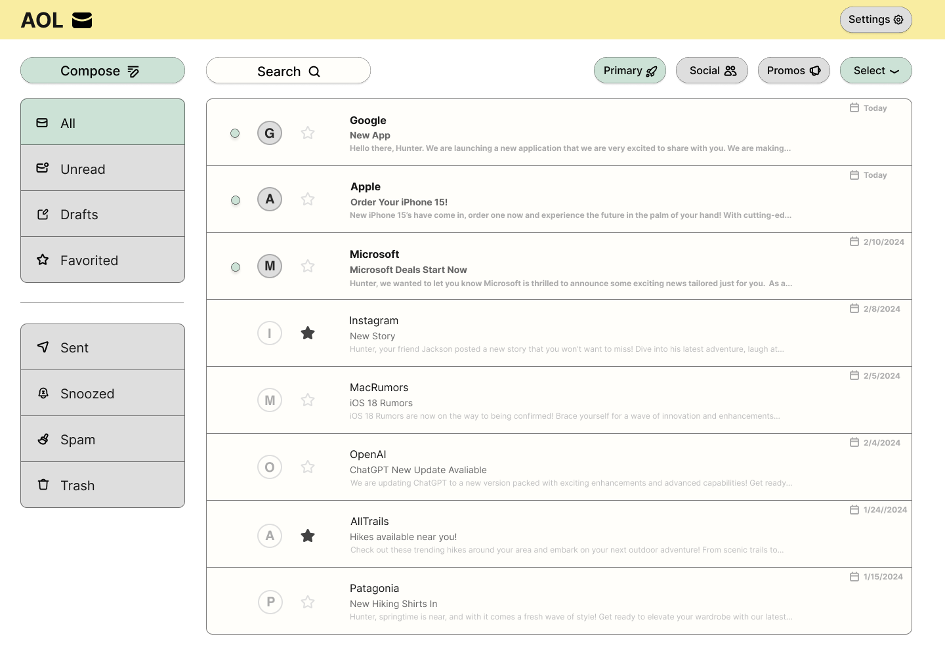The height and width of the screenshot is (672, 945).
Task: Switch to the Primary category tab
Action: click(630, 70)
